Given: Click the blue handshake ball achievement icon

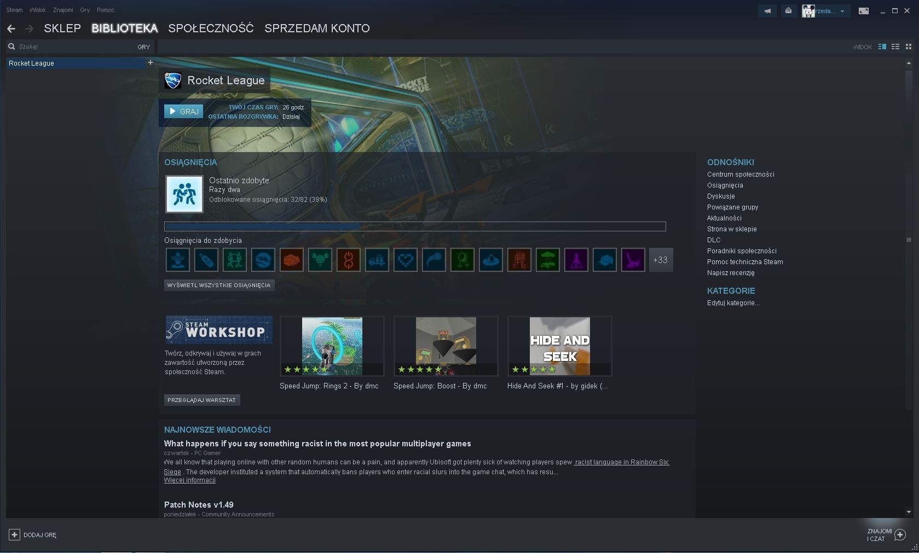Looking at the screenshot, I should (263, 260).
